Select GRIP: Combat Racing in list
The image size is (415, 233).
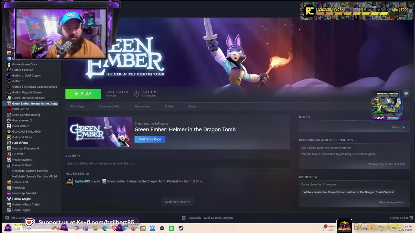tap(26, 115)
